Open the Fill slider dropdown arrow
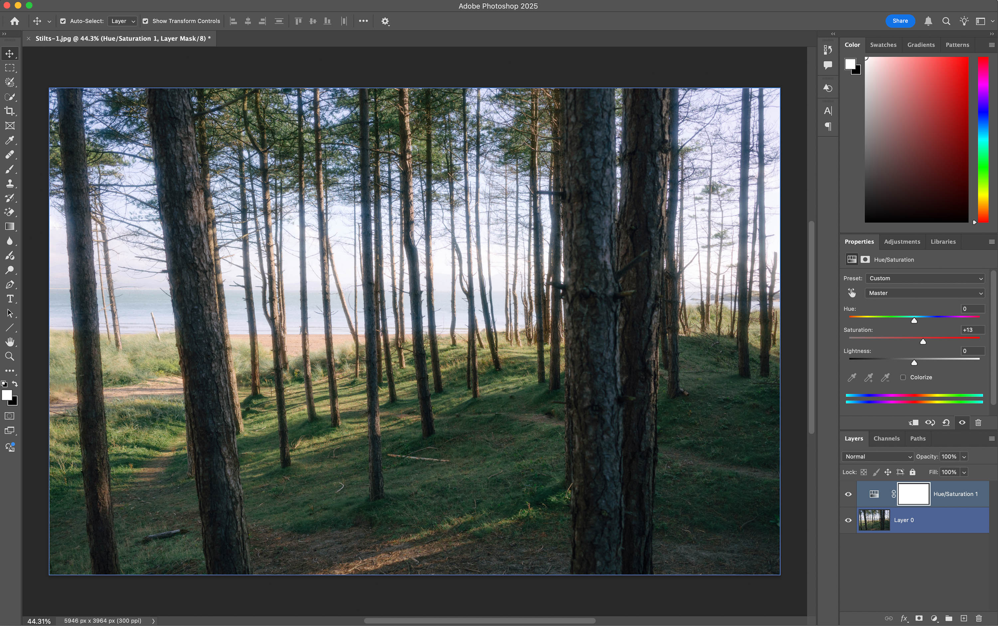Viewport: 998px width, 626px height. coord(964,472)
